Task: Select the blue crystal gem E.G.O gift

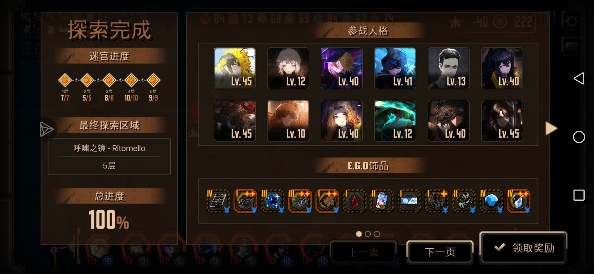Action: coord(491,201)
